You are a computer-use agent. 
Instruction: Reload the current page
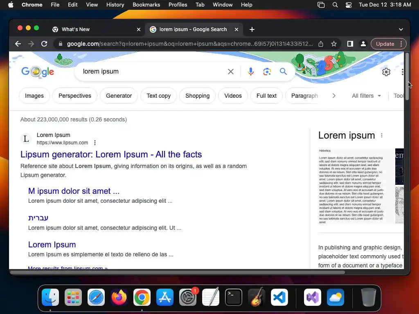[44, 44]
